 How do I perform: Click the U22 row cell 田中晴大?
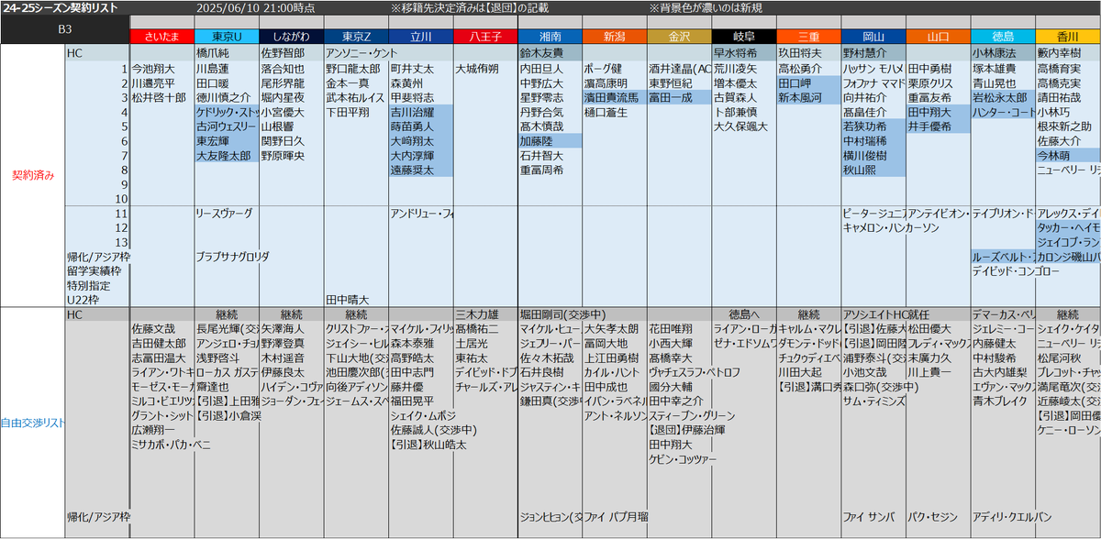(x=356, y=300)
